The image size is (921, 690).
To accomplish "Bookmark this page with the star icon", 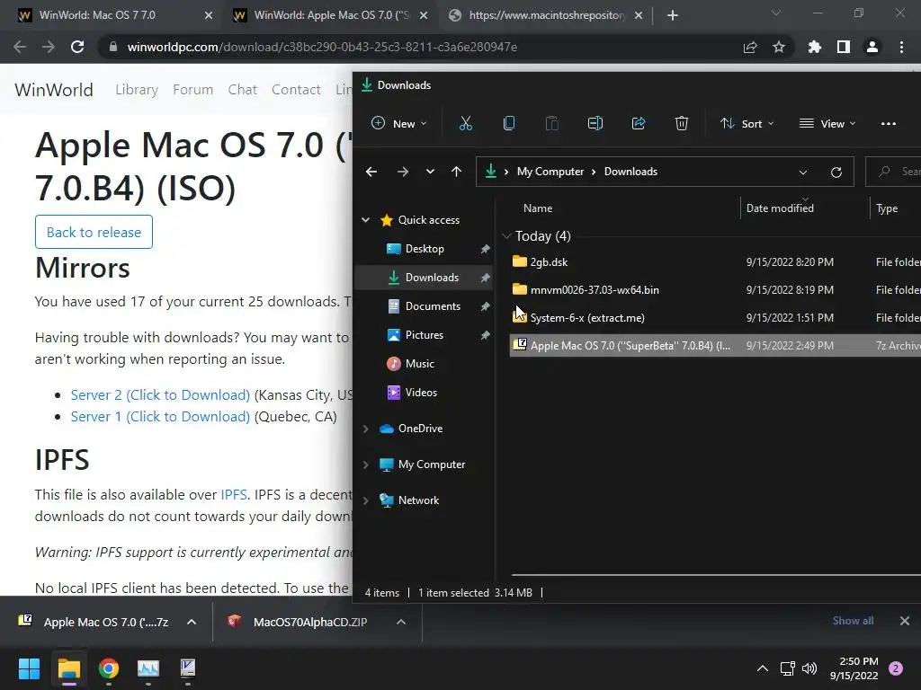I will [779, 47].
